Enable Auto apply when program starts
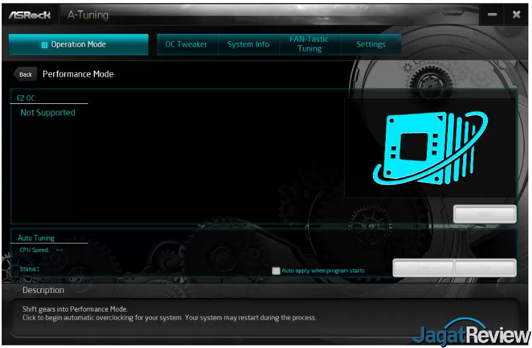This screenshot has width=532, height=348. [276, 271]
